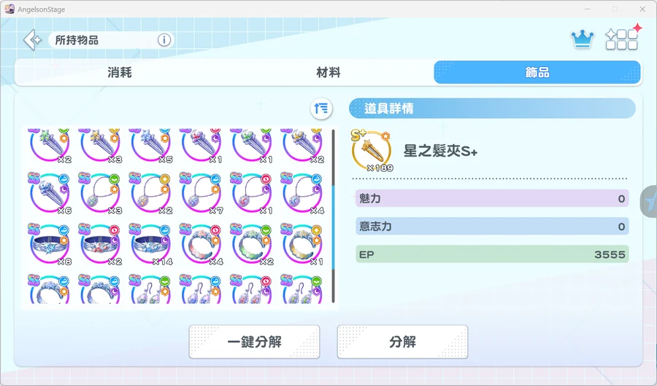
Task: Select the SS belt item with x14
Action: tap(150, 244)
